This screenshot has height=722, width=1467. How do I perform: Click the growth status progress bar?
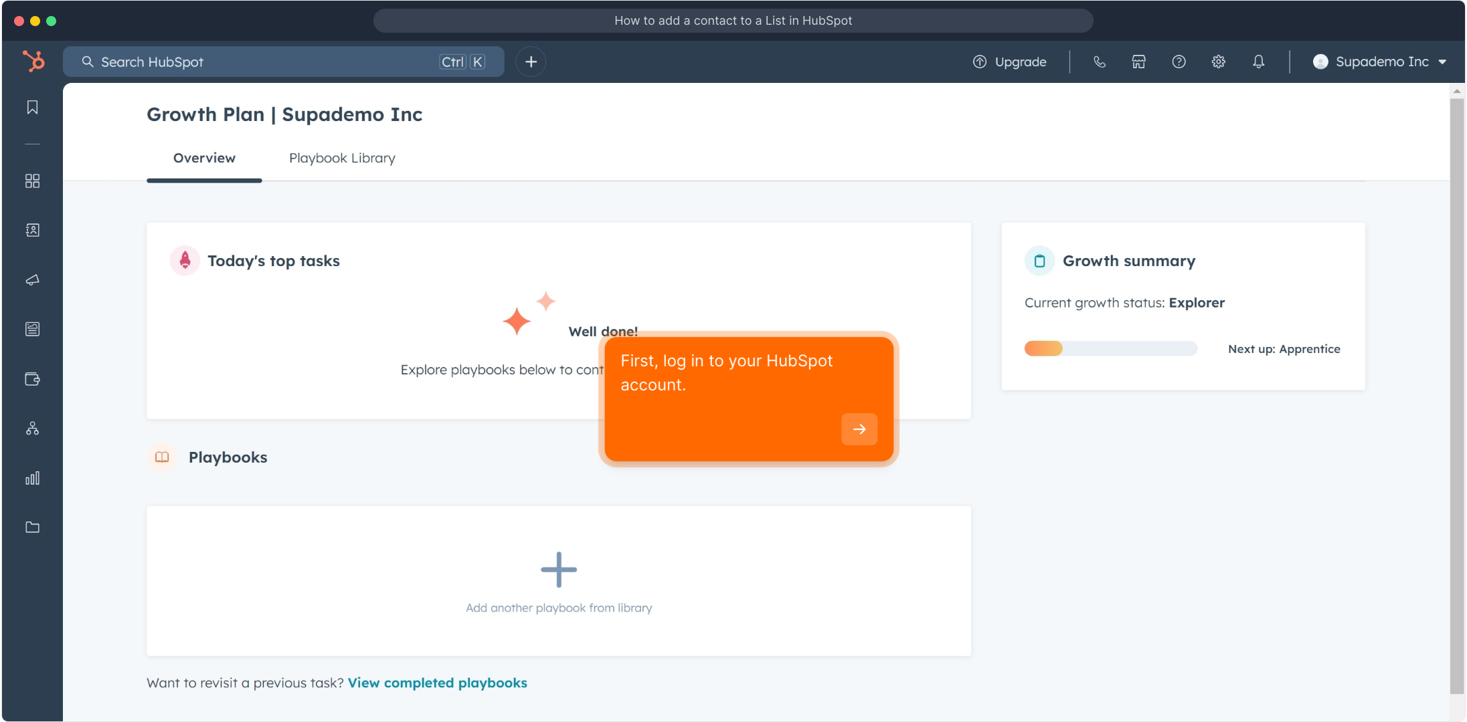pos(1110,349)
